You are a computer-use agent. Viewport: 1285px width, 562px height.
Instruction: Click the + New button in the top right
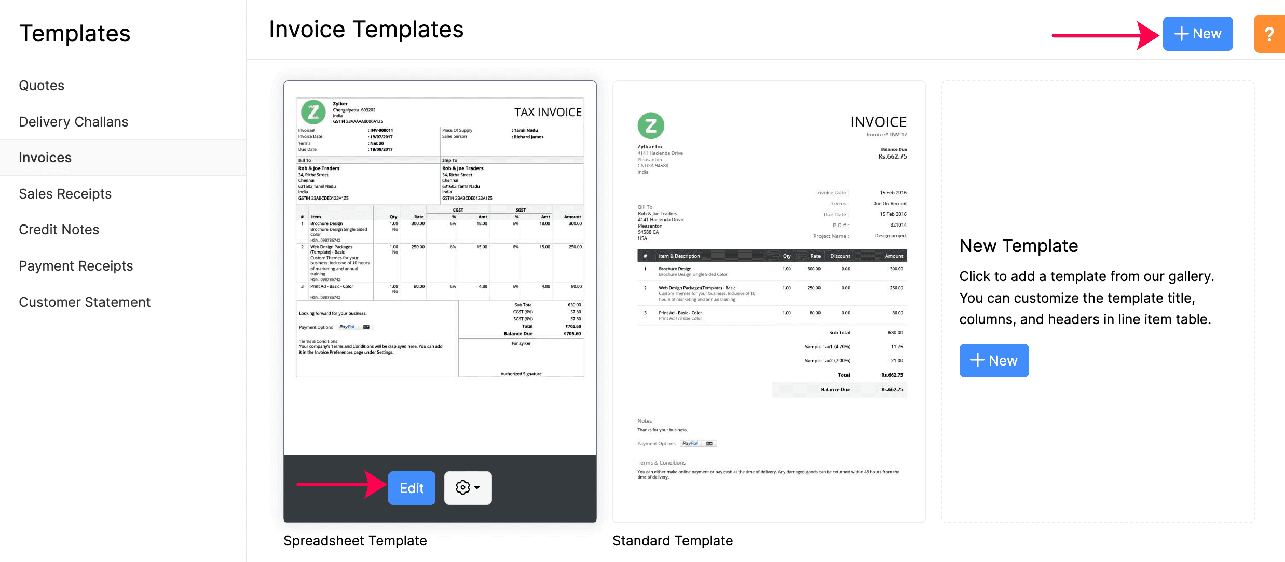click(x=1198, y=33)
